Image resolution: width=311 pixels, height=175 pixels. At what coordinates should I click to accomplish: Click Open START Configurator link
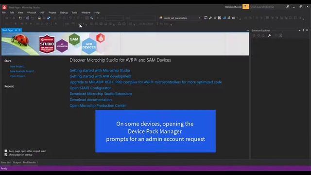[x=90, y=88]
